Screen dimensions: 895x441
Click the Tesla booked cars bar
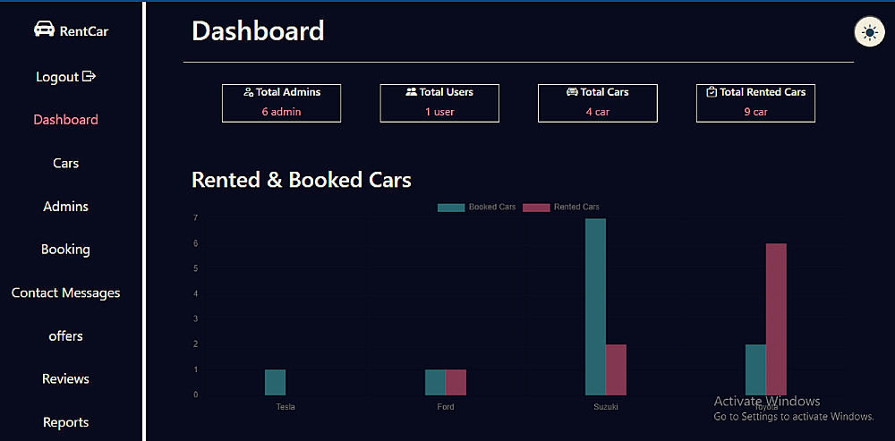coord(275,382)
